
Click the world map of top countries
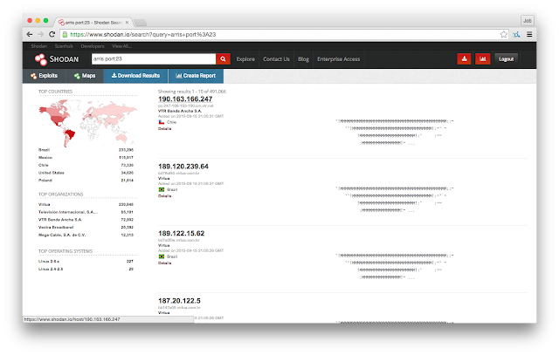click(87, 122)
